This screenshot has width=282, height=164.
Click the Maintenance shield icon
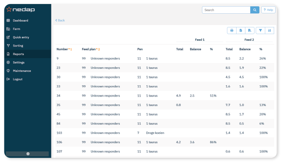(8, 71)
